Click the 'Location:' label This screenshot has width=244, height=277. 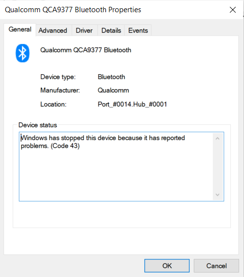[53, 104]
